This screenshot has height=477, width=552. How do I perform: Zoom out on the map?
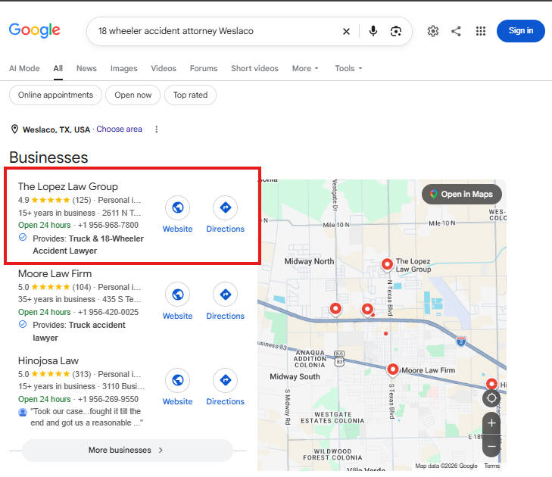click(x=491, y=446)
